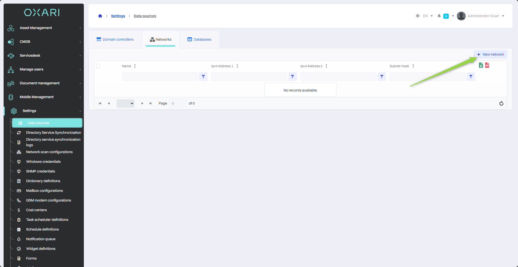The width and height of the screenshot is (518, 267).
Task: Switch to the Domain controllers tab
Action: click(x=115, y=40)
